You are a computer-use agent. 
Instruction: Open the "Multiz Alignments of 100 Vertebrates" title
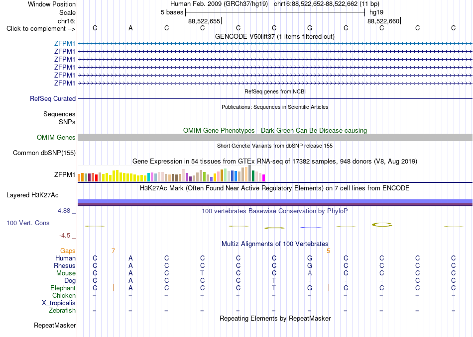pyautogui.click(x=275, y=244)
